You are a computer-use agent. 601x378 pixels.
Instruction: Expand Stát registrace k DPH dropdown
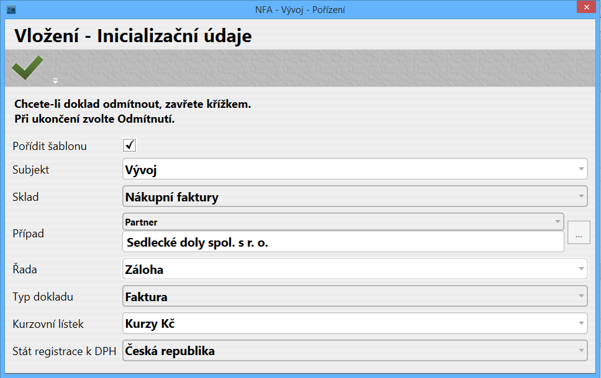click(581, 351)
